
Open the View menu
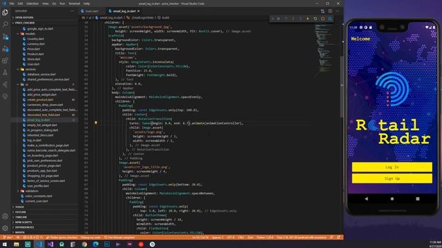point(45,3)
